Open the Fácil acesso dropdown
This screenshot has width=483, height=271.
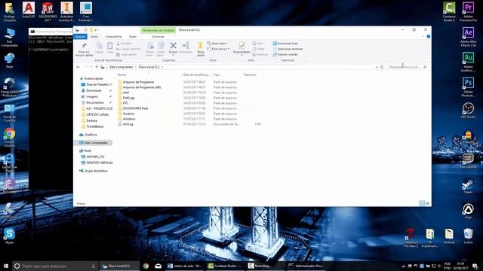point(218,49)
